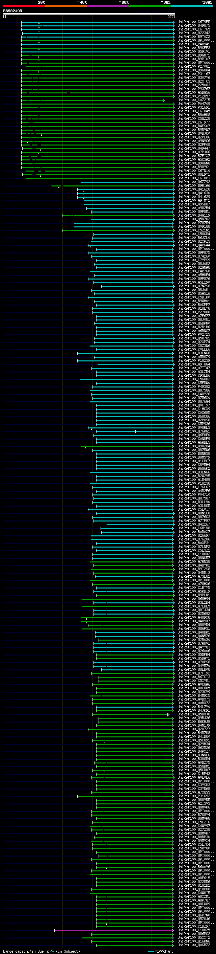This screenshot has width=216, height=954.
Task: Click the cyan ~100% identity legend bar
Action: tap(192, 6)
